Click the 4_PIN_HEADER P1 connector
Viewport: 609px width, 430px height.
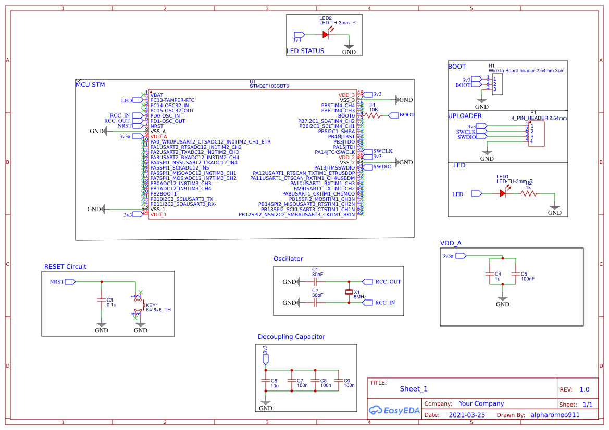(x=536, y=133)
